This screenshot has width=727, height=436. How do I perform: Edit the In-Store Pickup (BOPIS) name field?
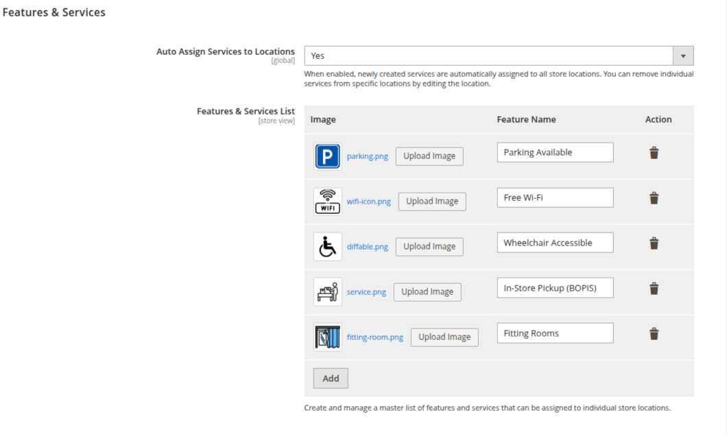point(555,288)
